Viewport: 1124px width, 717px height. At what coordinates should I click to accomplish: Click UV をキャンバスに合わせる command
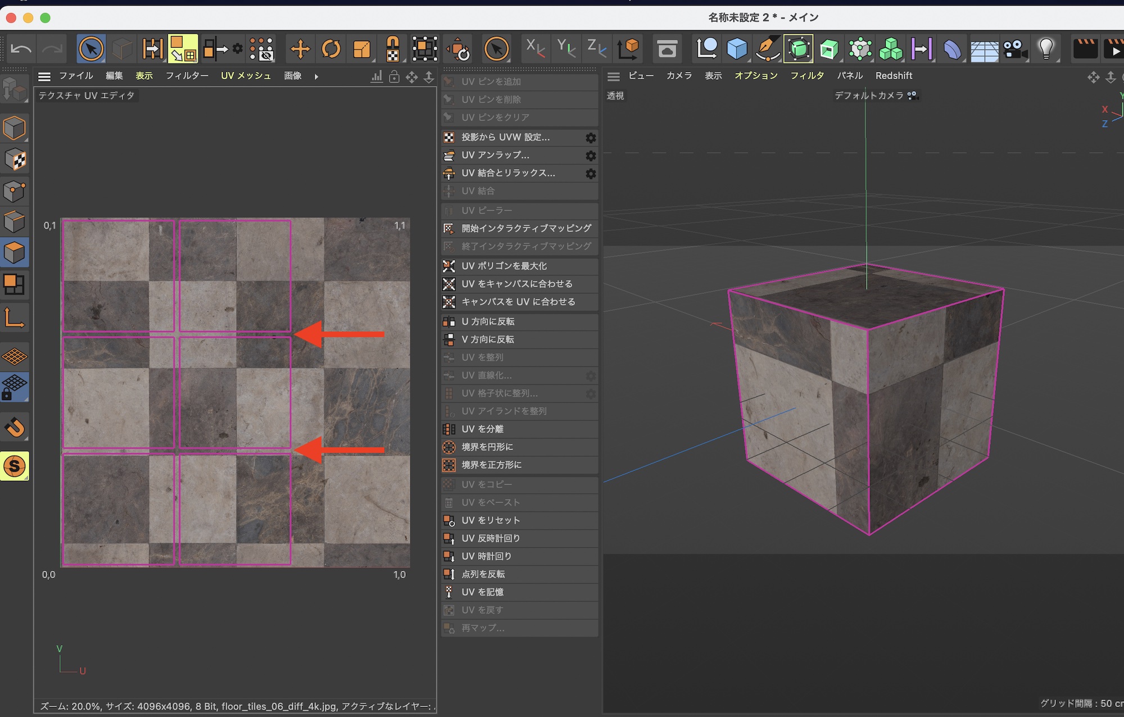click(x=517, y=284)
